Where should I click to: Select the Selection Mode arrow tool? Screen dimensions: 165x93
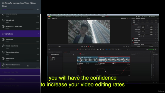point(78,49)
